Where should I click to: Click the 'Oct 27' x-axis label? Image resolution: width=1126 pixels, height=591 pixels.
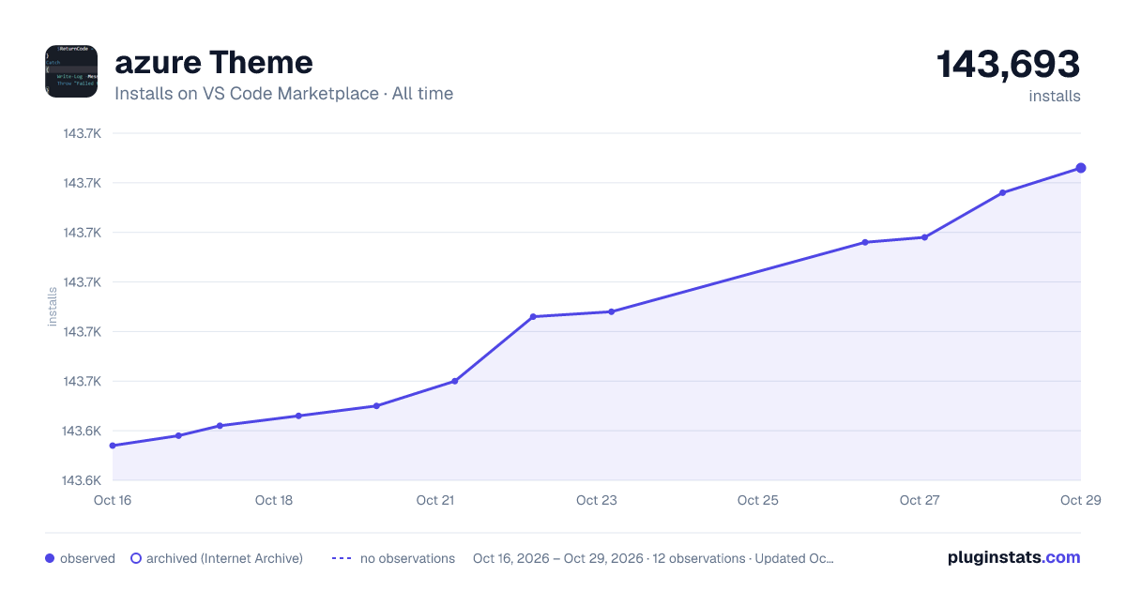coord(920,500)
